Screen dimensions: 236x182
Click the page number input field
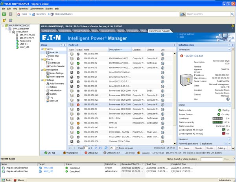85,148
